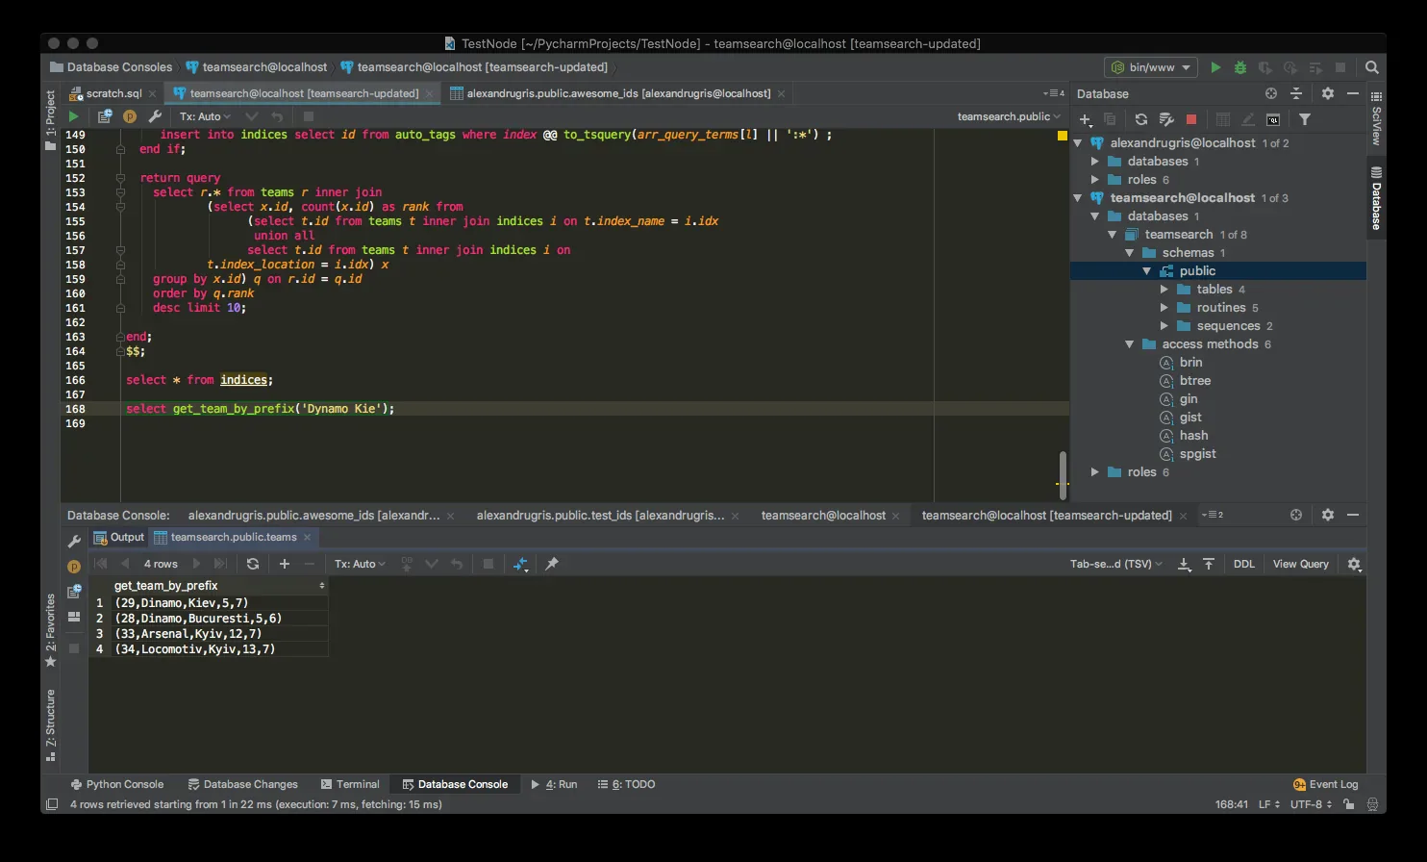Add new data source in Database panel
This screenshot has width=1427, height=862.
point(1085,119)
